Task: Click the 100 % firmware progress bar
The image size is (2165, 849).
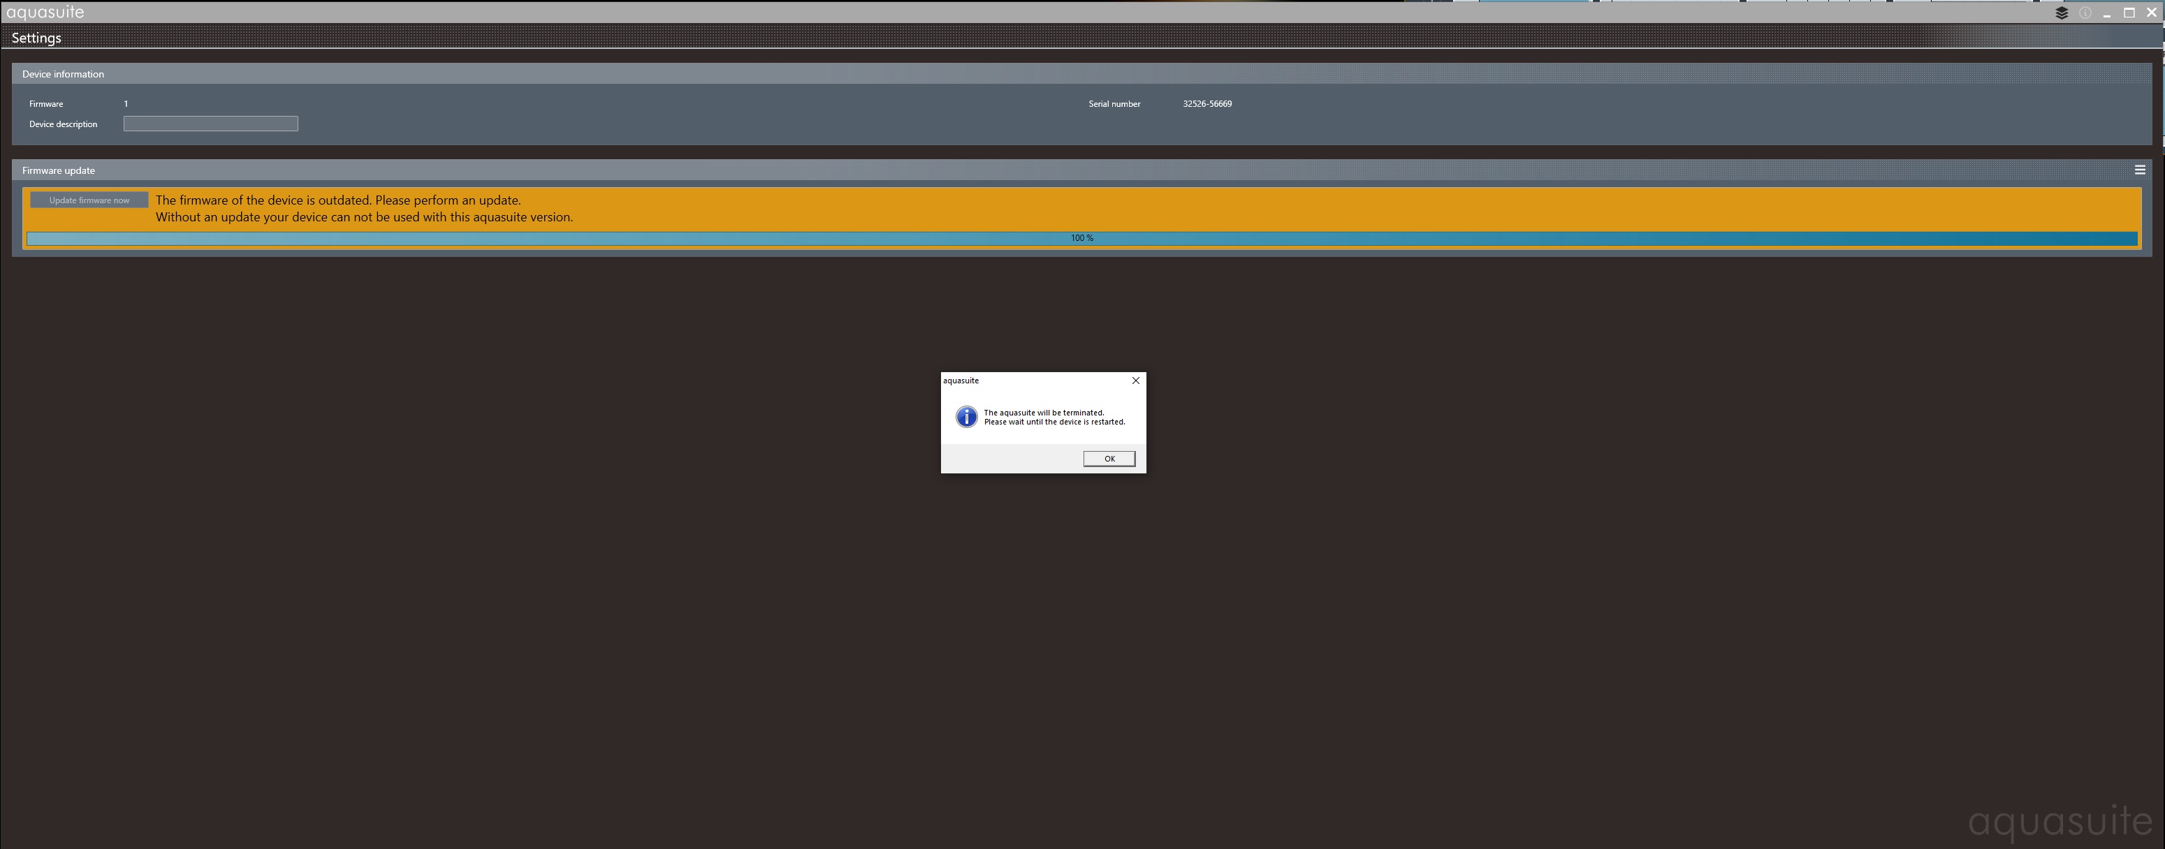Action: point(1081,239)
